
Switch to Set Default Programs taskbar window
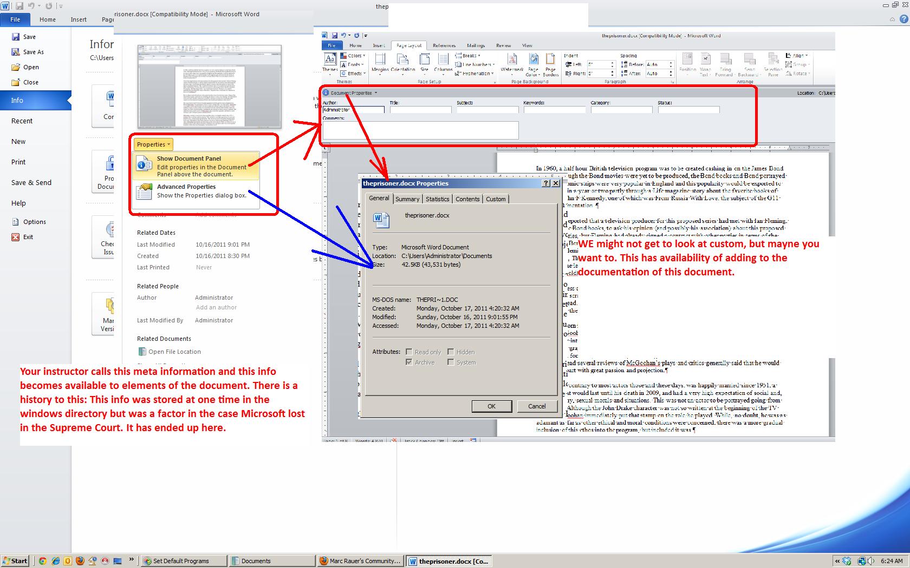pyautogui.click(x=184, y=561)
